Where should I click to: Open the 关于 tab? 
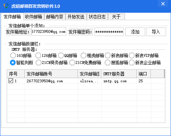click(x=116, y=17)
